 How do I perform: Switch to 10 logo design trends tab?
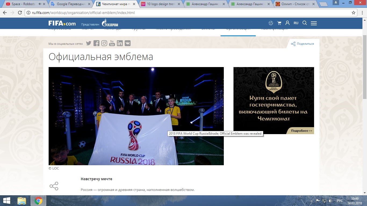tap(161, 4)
